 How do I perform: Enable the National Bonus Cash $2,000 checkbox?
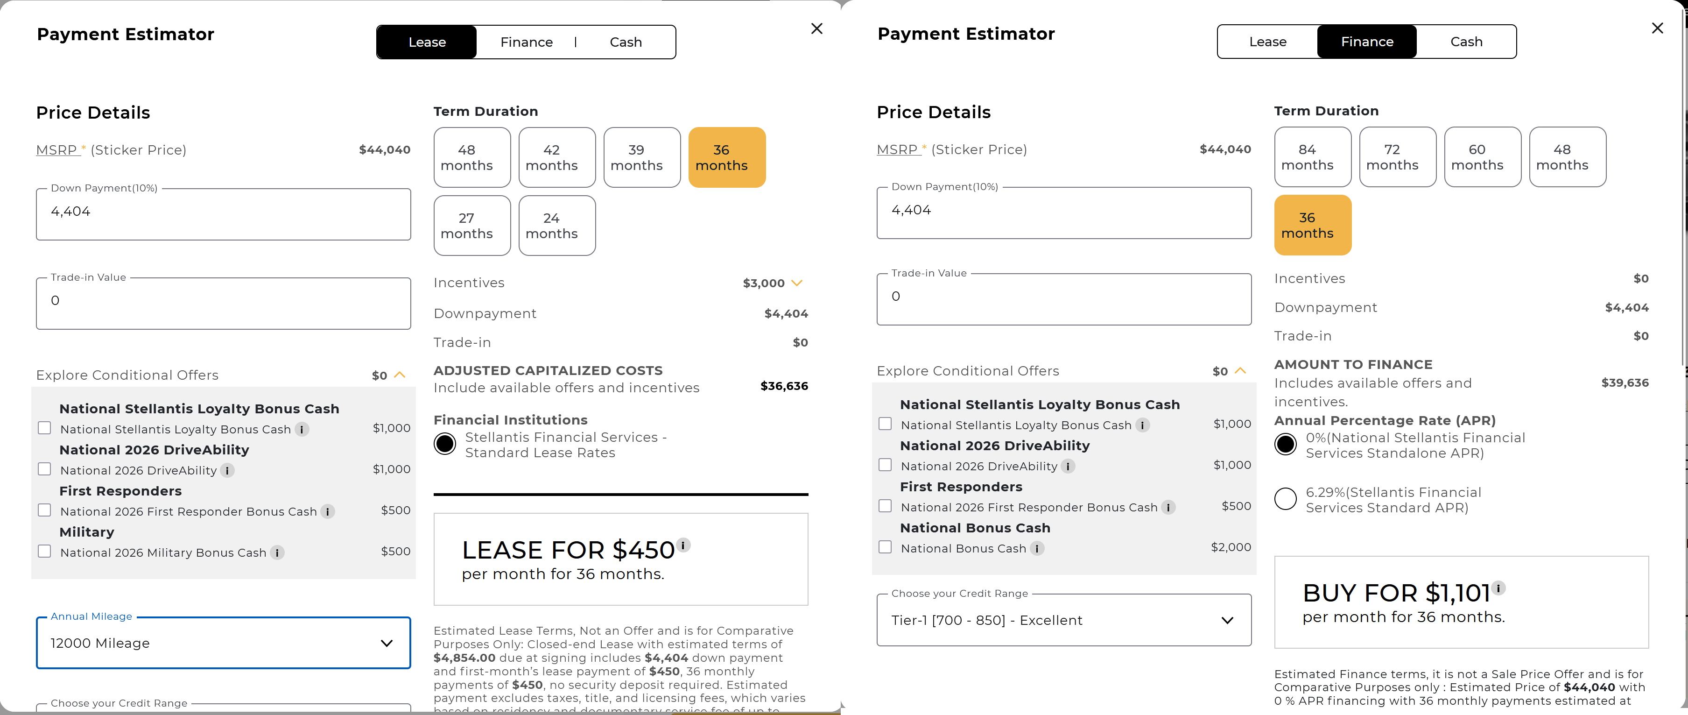pyautogui.click(x=885, y=547)
